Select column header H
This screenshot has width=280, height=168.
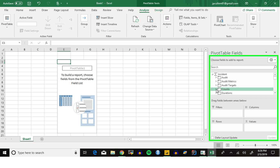click(x=103, y=49)
